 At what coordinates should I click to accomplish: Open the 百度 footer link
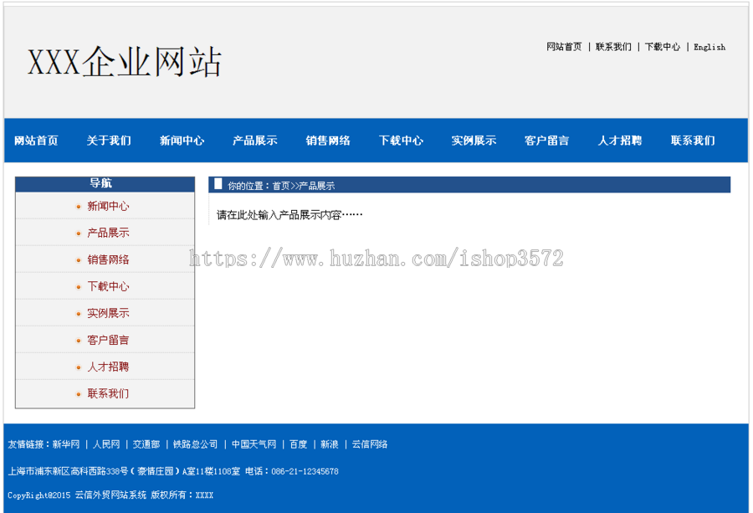298,444
